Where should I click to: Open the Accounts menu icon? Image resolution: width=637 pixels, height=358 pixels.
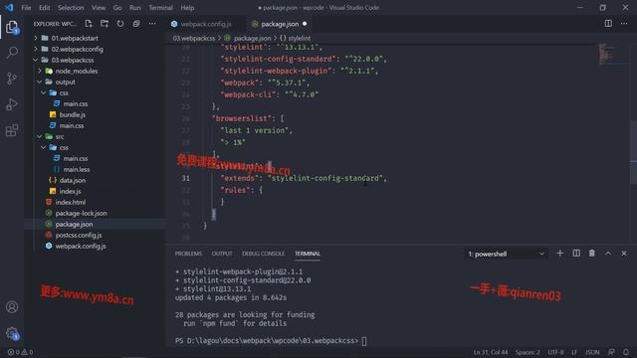point(12,307)
